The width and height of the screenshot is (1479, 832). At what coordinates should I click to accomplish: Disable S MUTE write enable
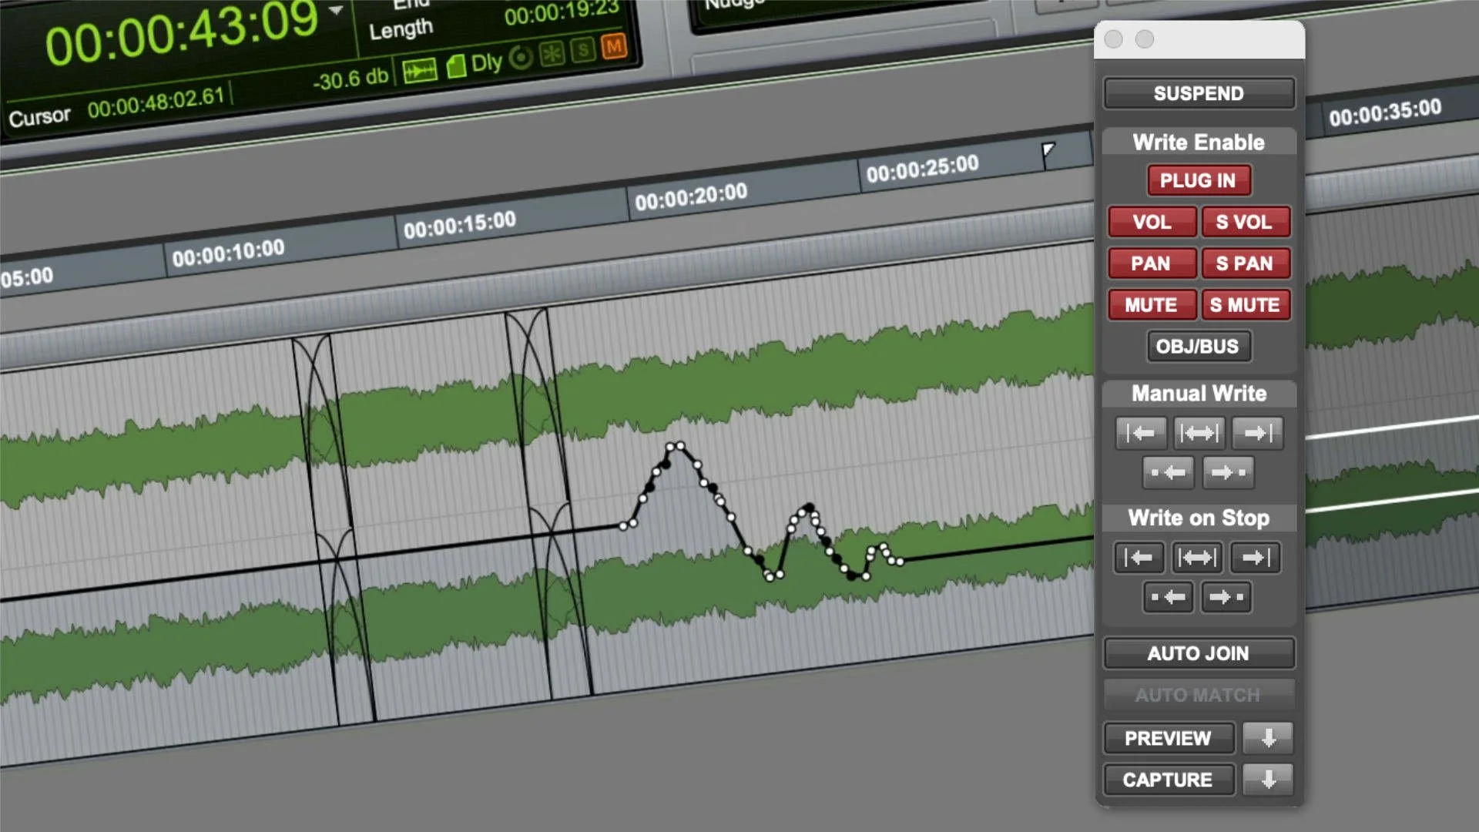(1245, 305)
